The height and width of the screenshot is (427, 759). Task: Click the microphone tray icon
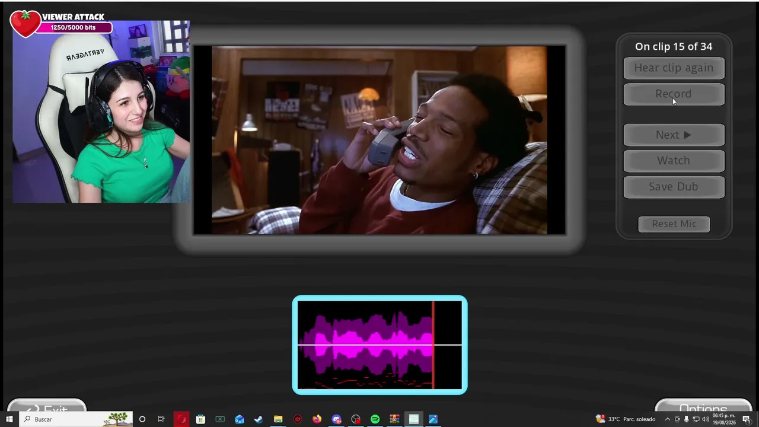tap(687, 419)
